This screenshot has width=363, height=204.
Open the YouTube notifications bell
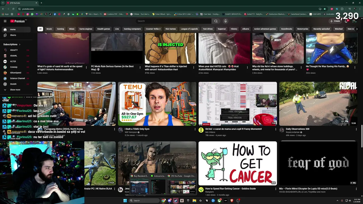(346, 21)
